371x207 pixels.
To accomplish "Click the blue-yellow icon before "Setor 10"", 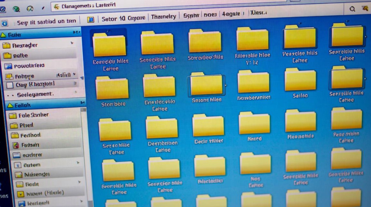I will point(91,19).
